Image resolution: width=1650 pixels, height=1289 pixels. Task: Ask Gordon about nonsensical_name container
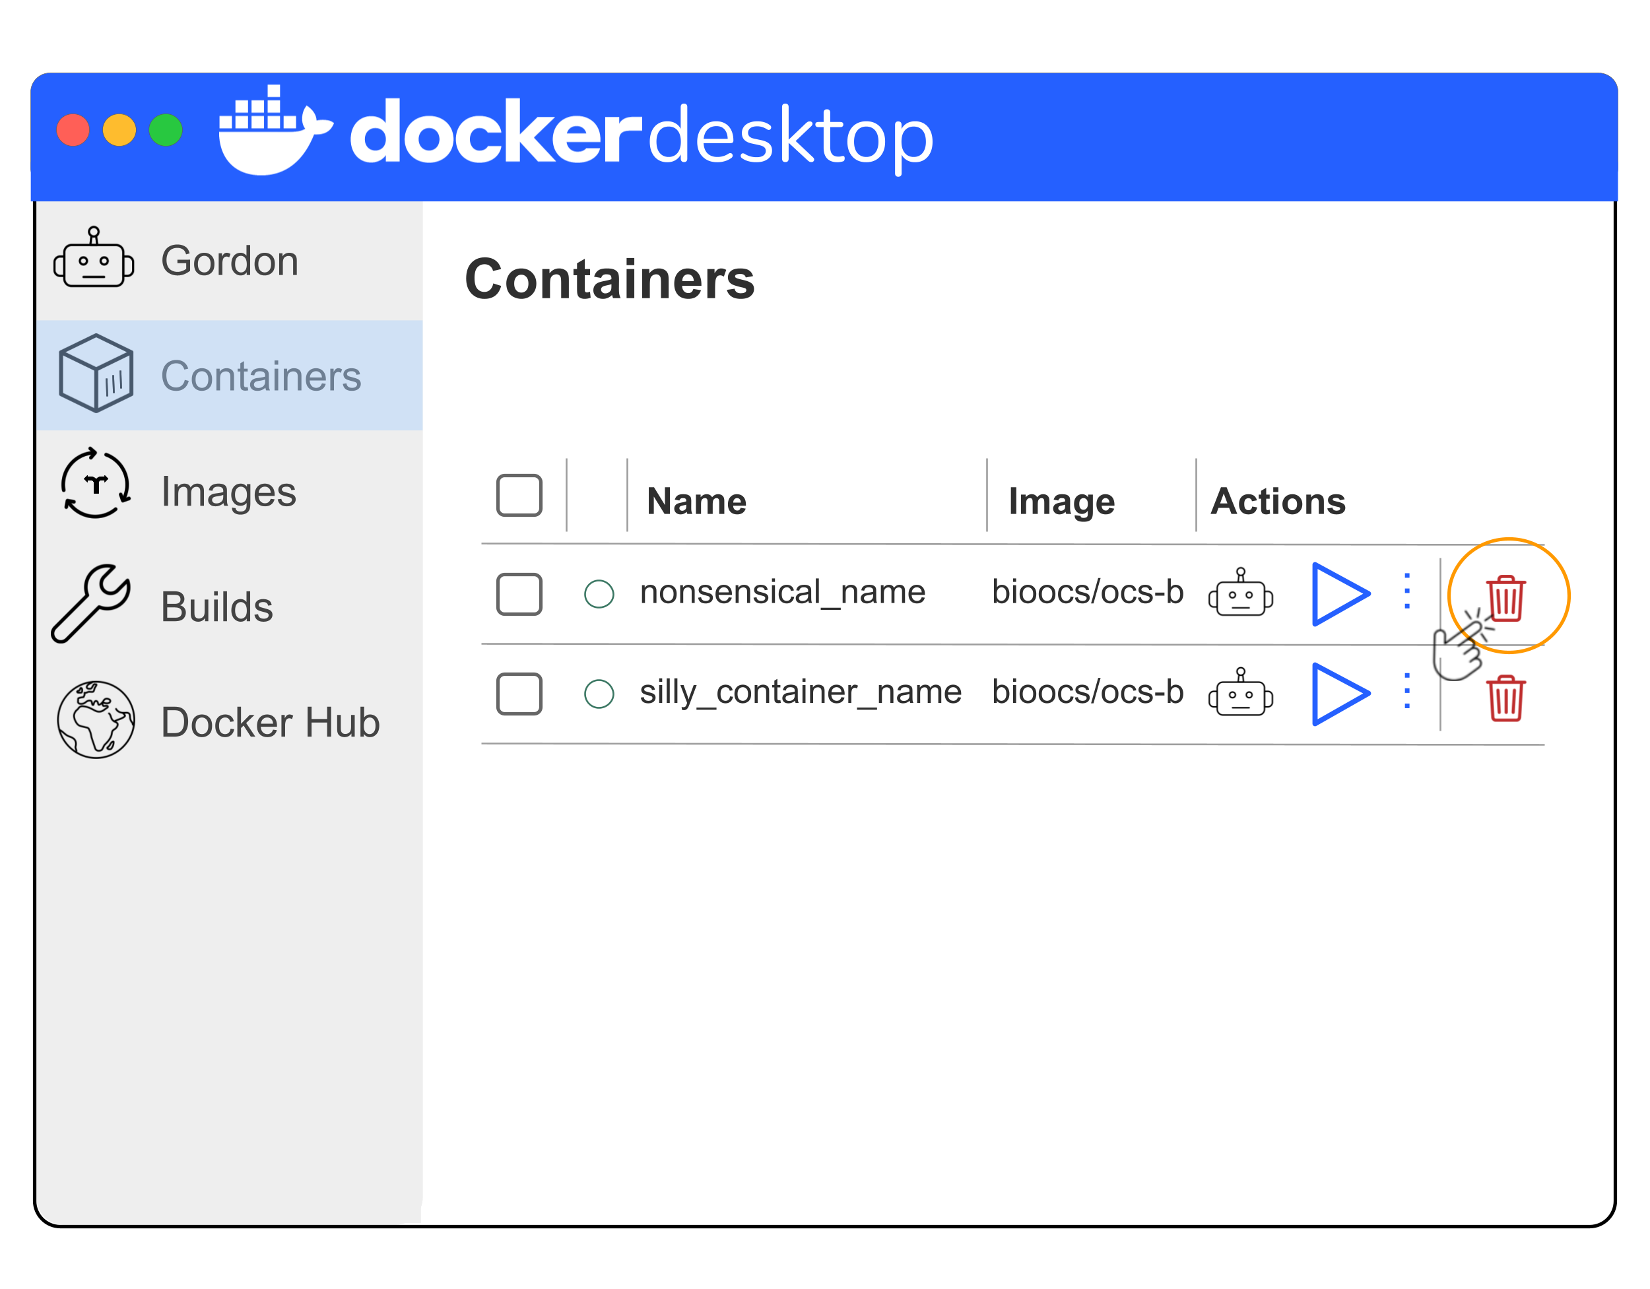click(1241, 591)
